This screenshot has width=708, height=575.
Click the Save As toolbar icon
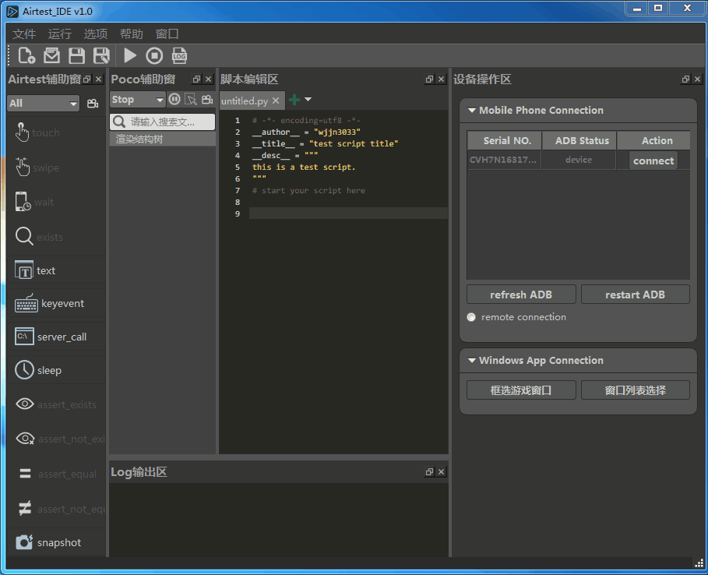point(101,55)
